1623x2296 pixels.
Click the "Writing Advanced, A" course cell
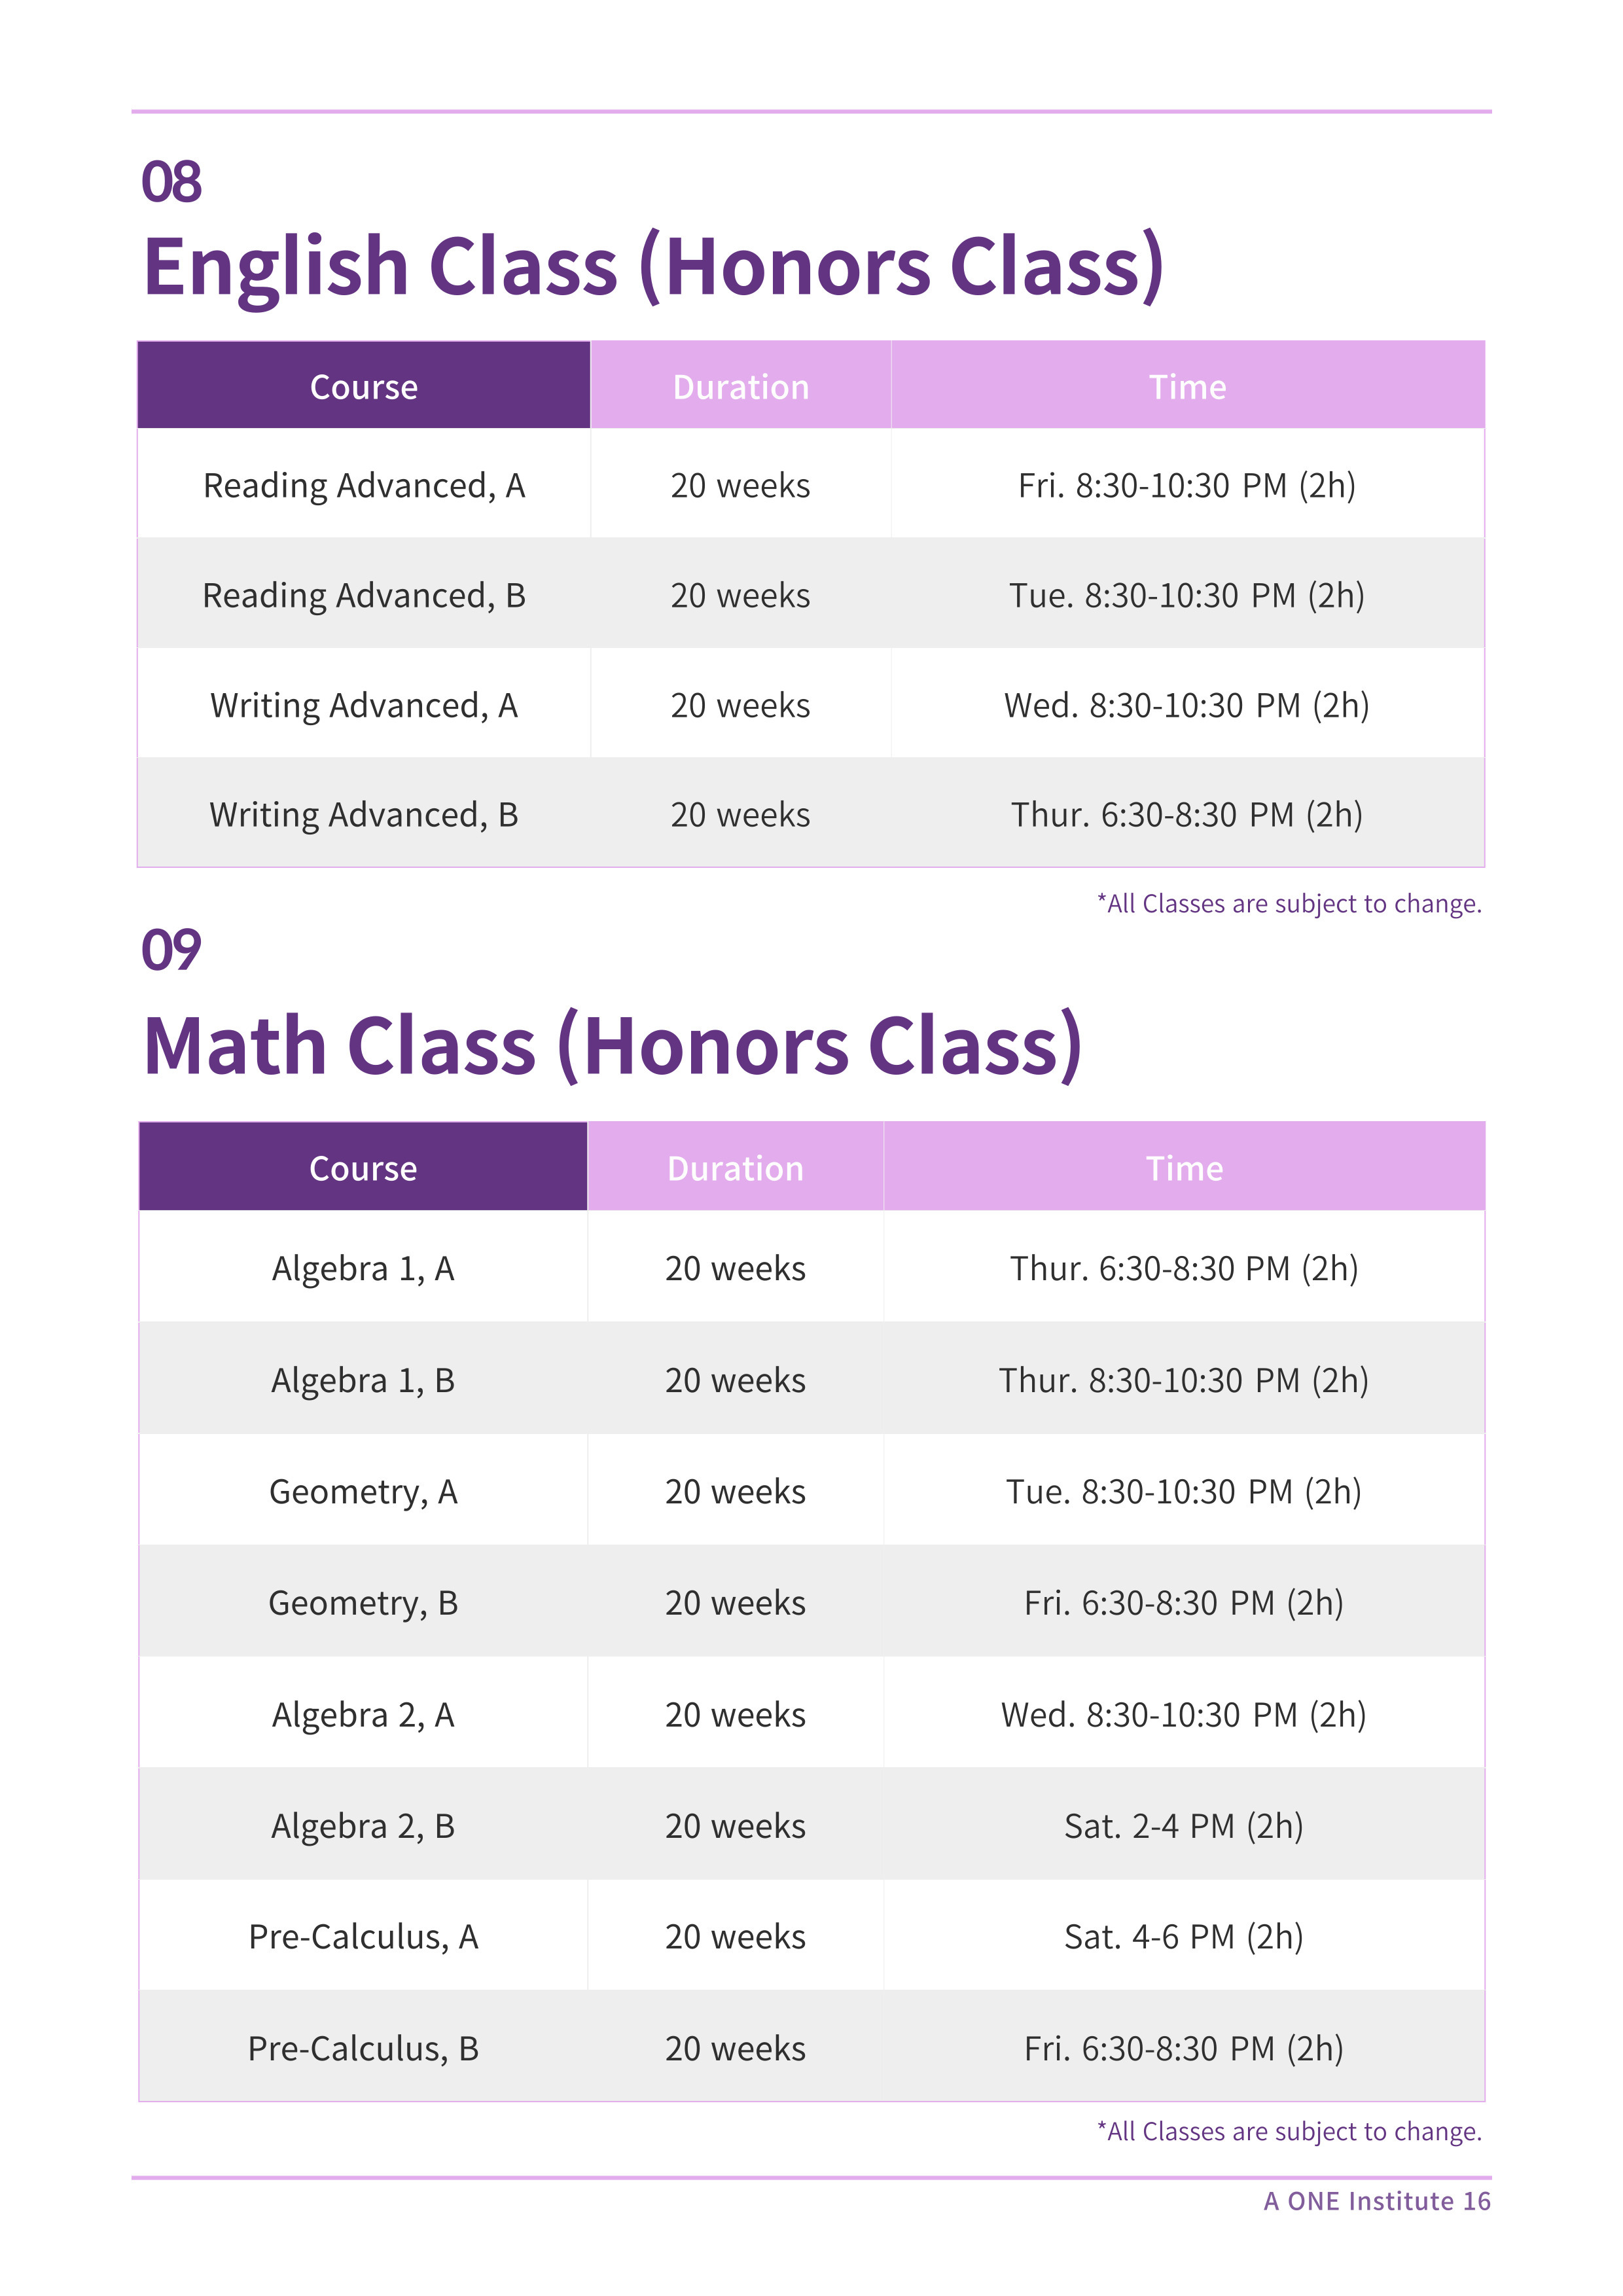tap(364, 706)
